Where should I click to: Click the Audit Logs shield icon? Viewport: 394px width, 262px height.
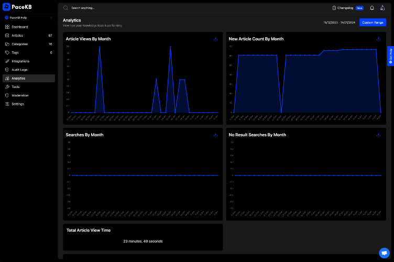tap(7, 70)
